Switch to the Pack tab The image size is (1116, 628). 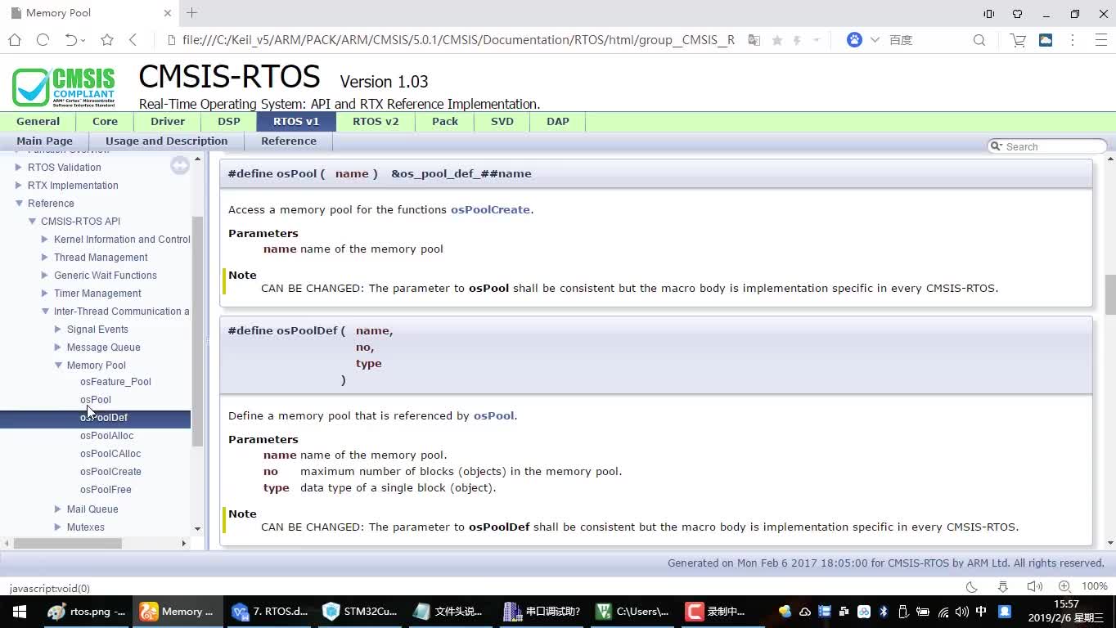445,121
